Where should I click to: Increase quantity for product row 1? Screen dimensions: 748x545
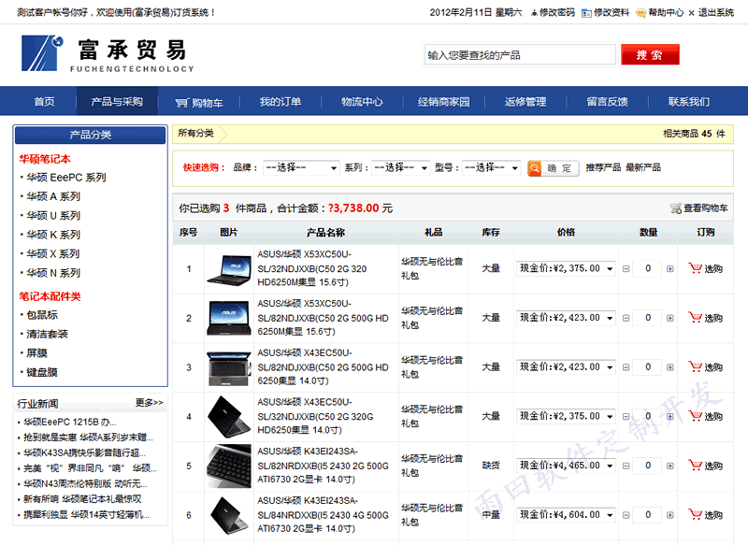[x=669, y=269]
